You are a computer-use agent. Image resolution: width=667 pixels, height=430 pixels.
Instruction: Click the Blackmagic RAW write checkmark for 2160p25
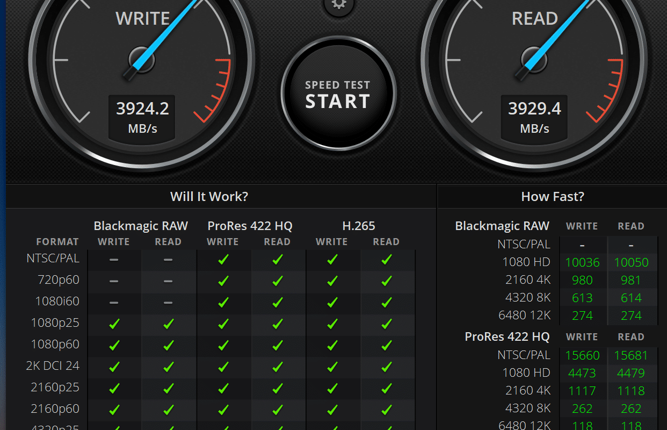(114, 388)
